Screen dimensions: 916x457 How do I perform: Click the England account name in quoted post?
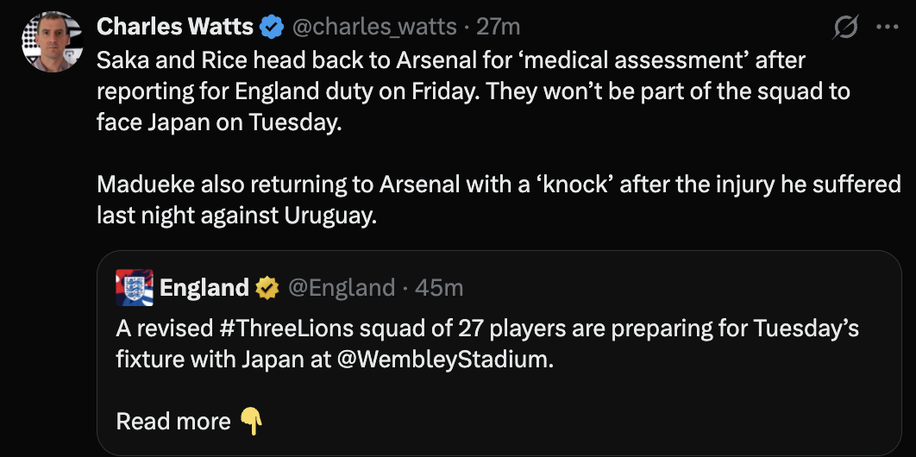click(x=204, y=287)
